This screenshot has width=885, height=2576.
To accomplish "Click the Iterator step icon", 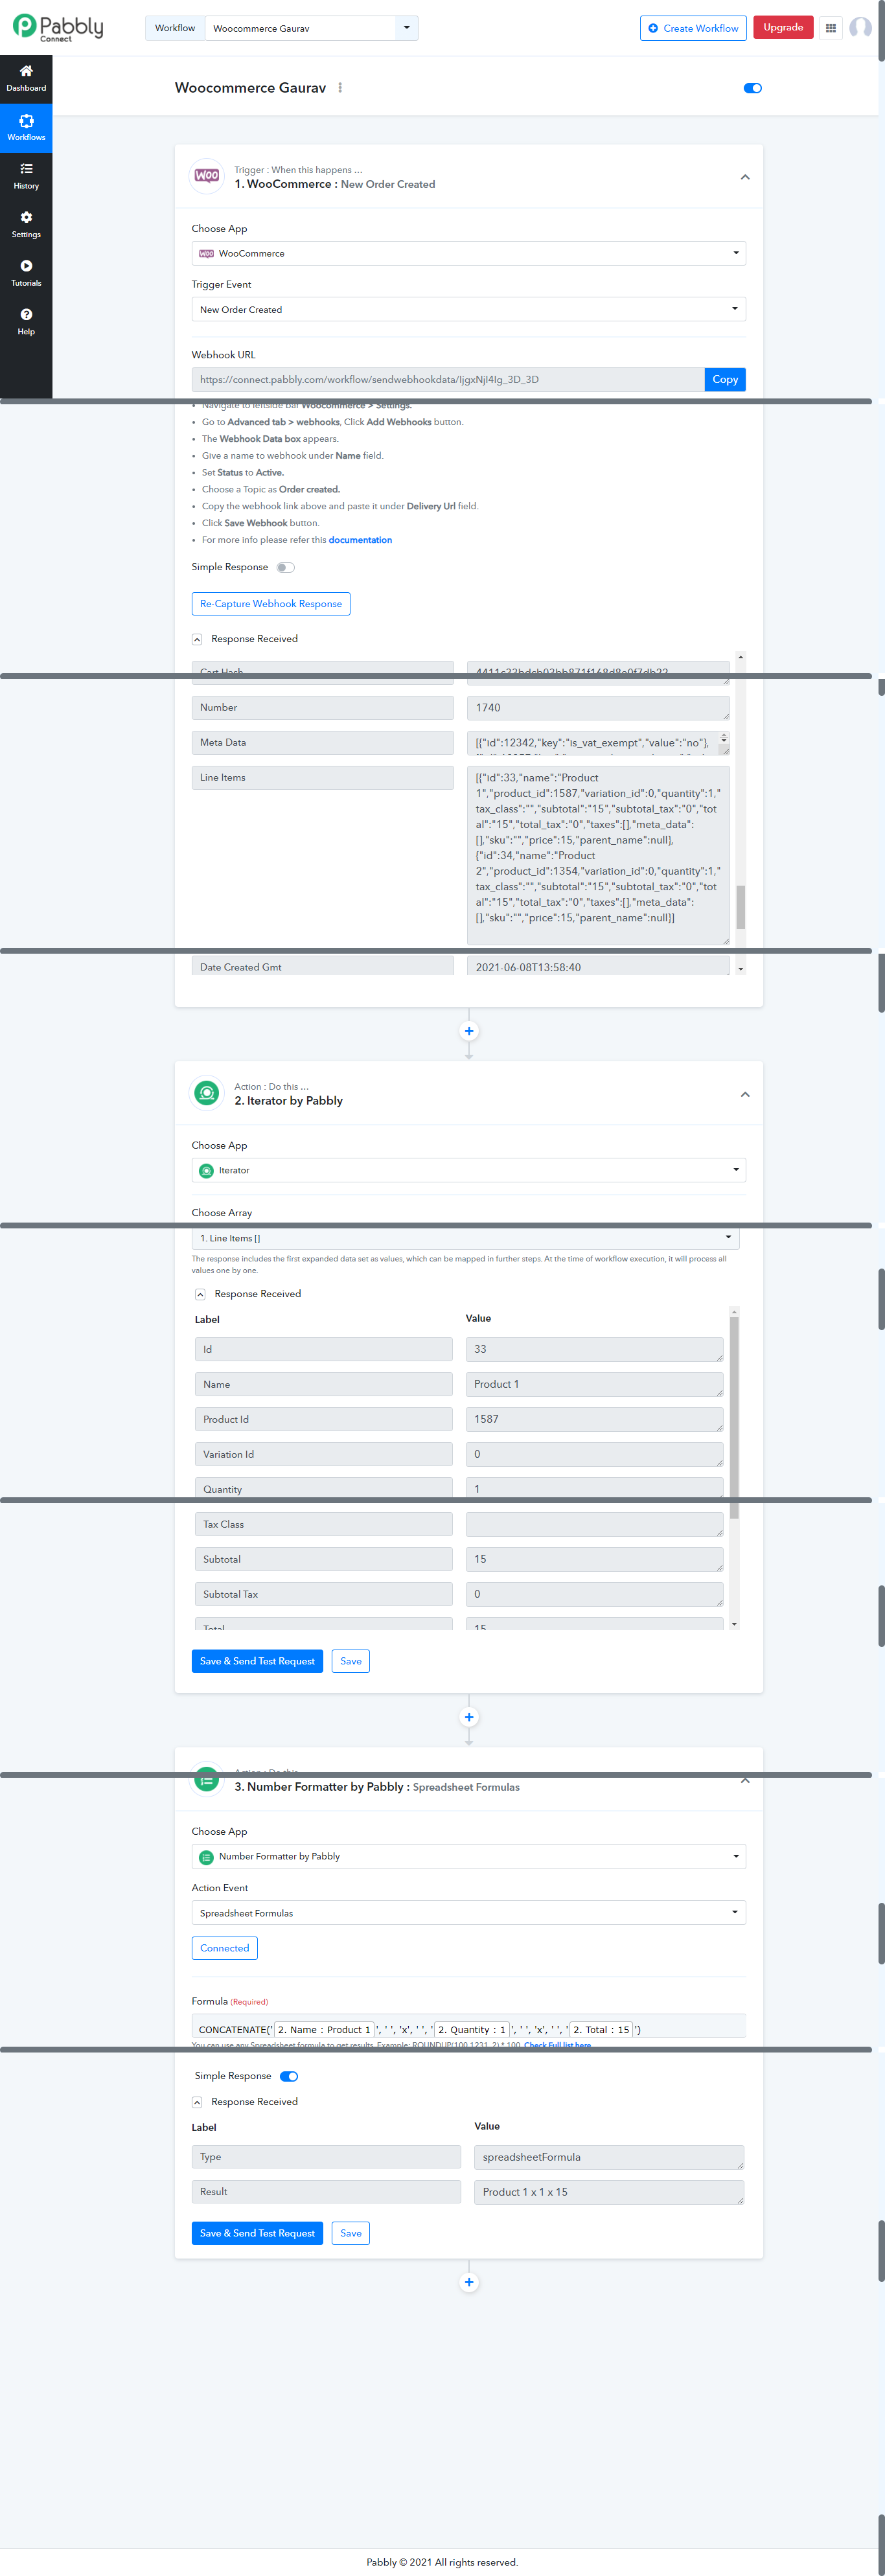I will 207,1093.
